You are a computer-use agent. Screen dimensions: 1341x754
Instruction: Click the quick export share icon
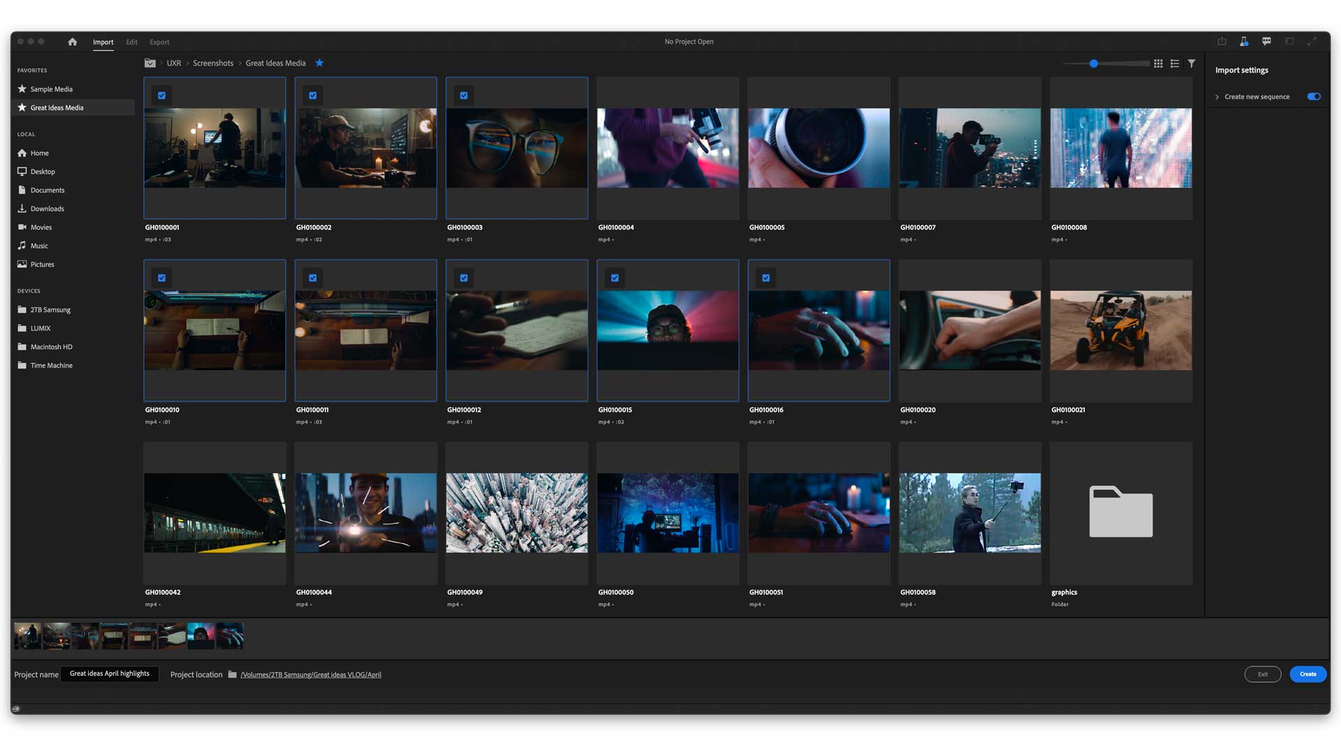pos(1222,42)
